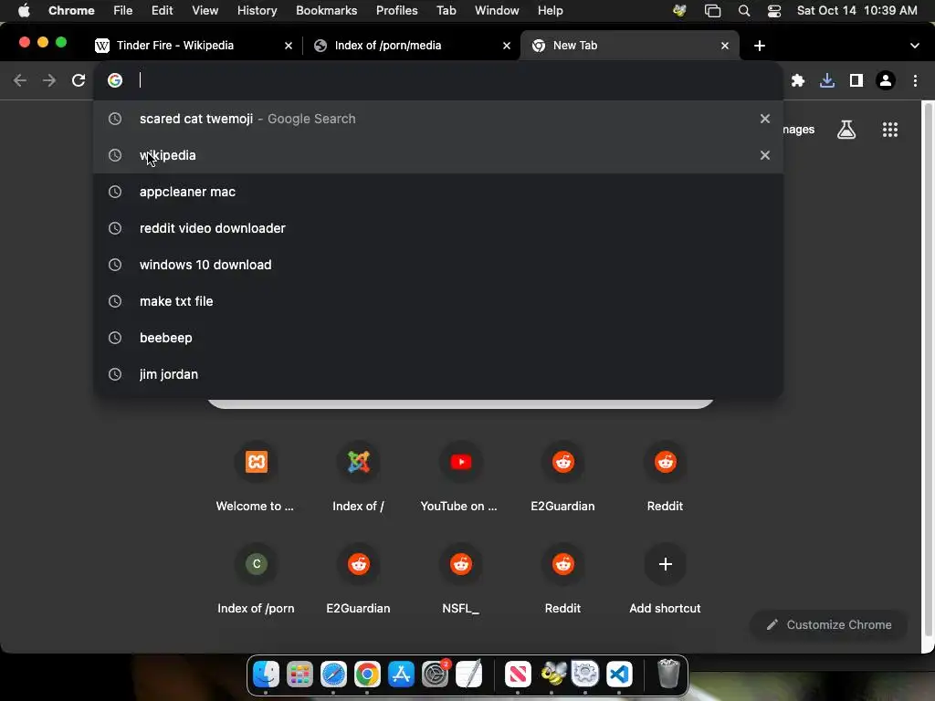Open Chrome's three-dot menu
Viewport: 935px width, 701px height.
915,80
